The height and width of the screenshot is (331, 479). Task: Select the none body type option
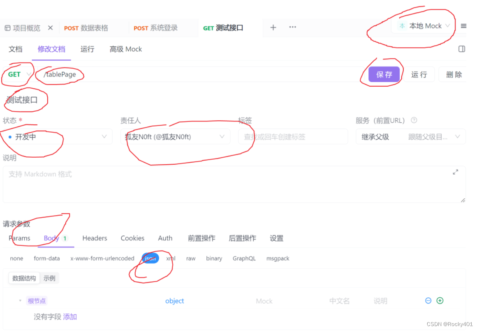coord(16,258)
